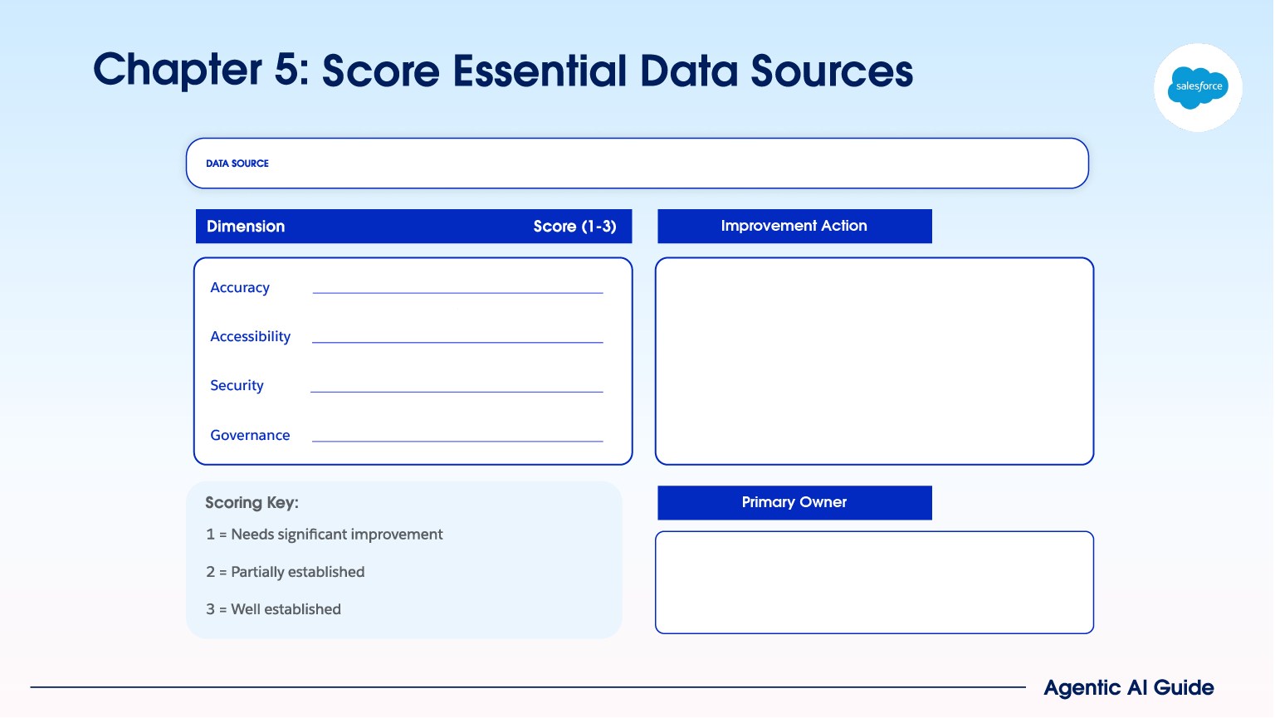The image size is (1275, 718).
Task: Click inside the Primary Owner text box
Action: (x=874, y=583)
